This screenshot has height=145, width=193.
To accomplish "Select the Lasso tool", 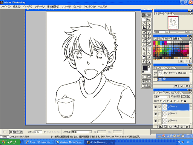I will coord(144,24).
